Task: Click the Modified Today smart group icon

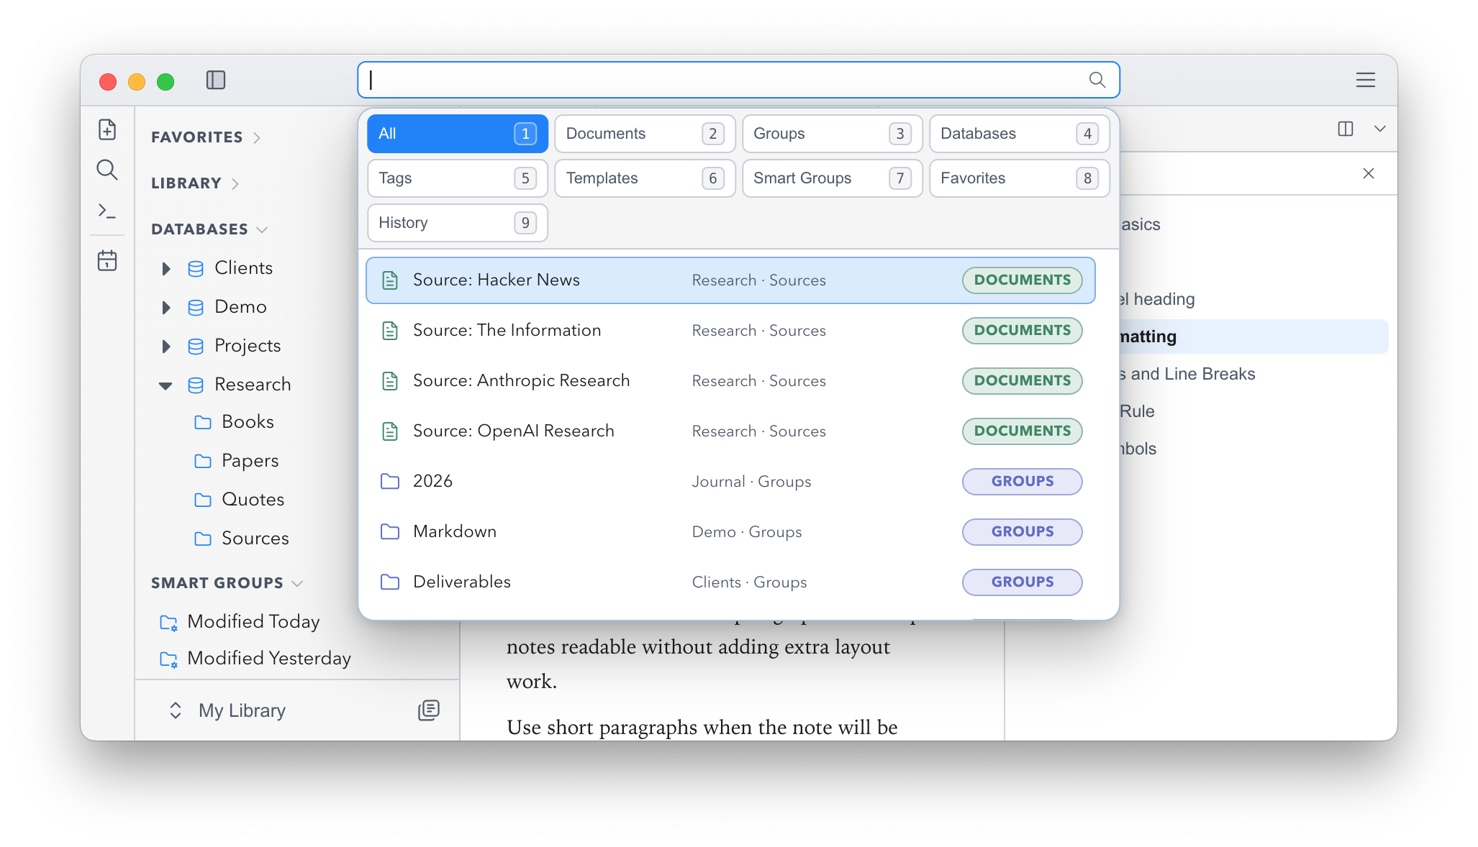Action: coord(168,623)
